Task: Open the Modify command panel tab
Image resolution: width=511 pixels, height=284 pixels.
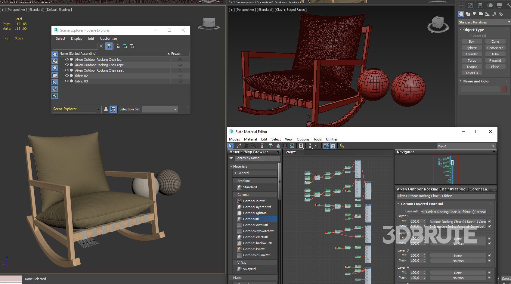Action: tap(471, 5)
